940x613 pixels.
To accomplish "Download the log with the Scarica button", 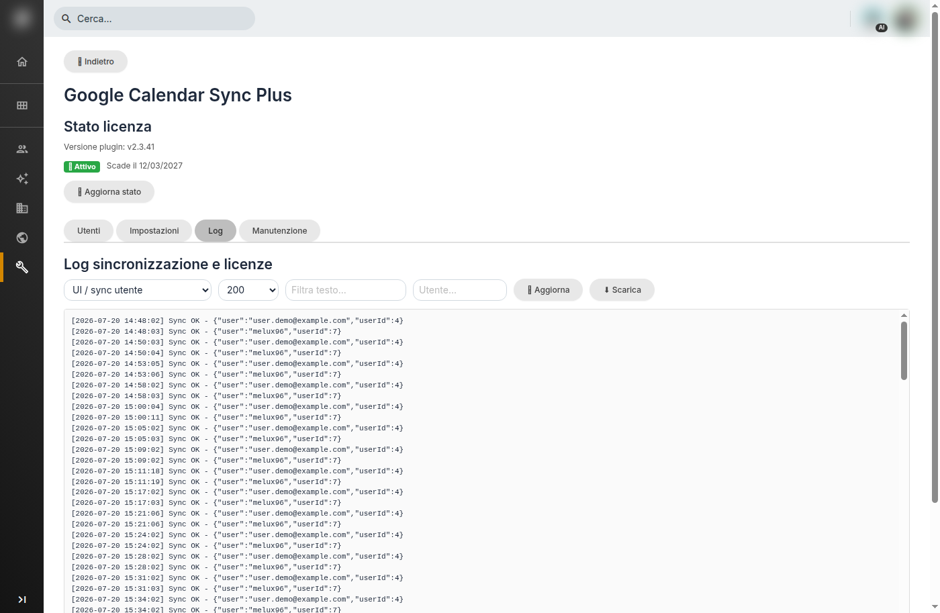I will 622,290.
